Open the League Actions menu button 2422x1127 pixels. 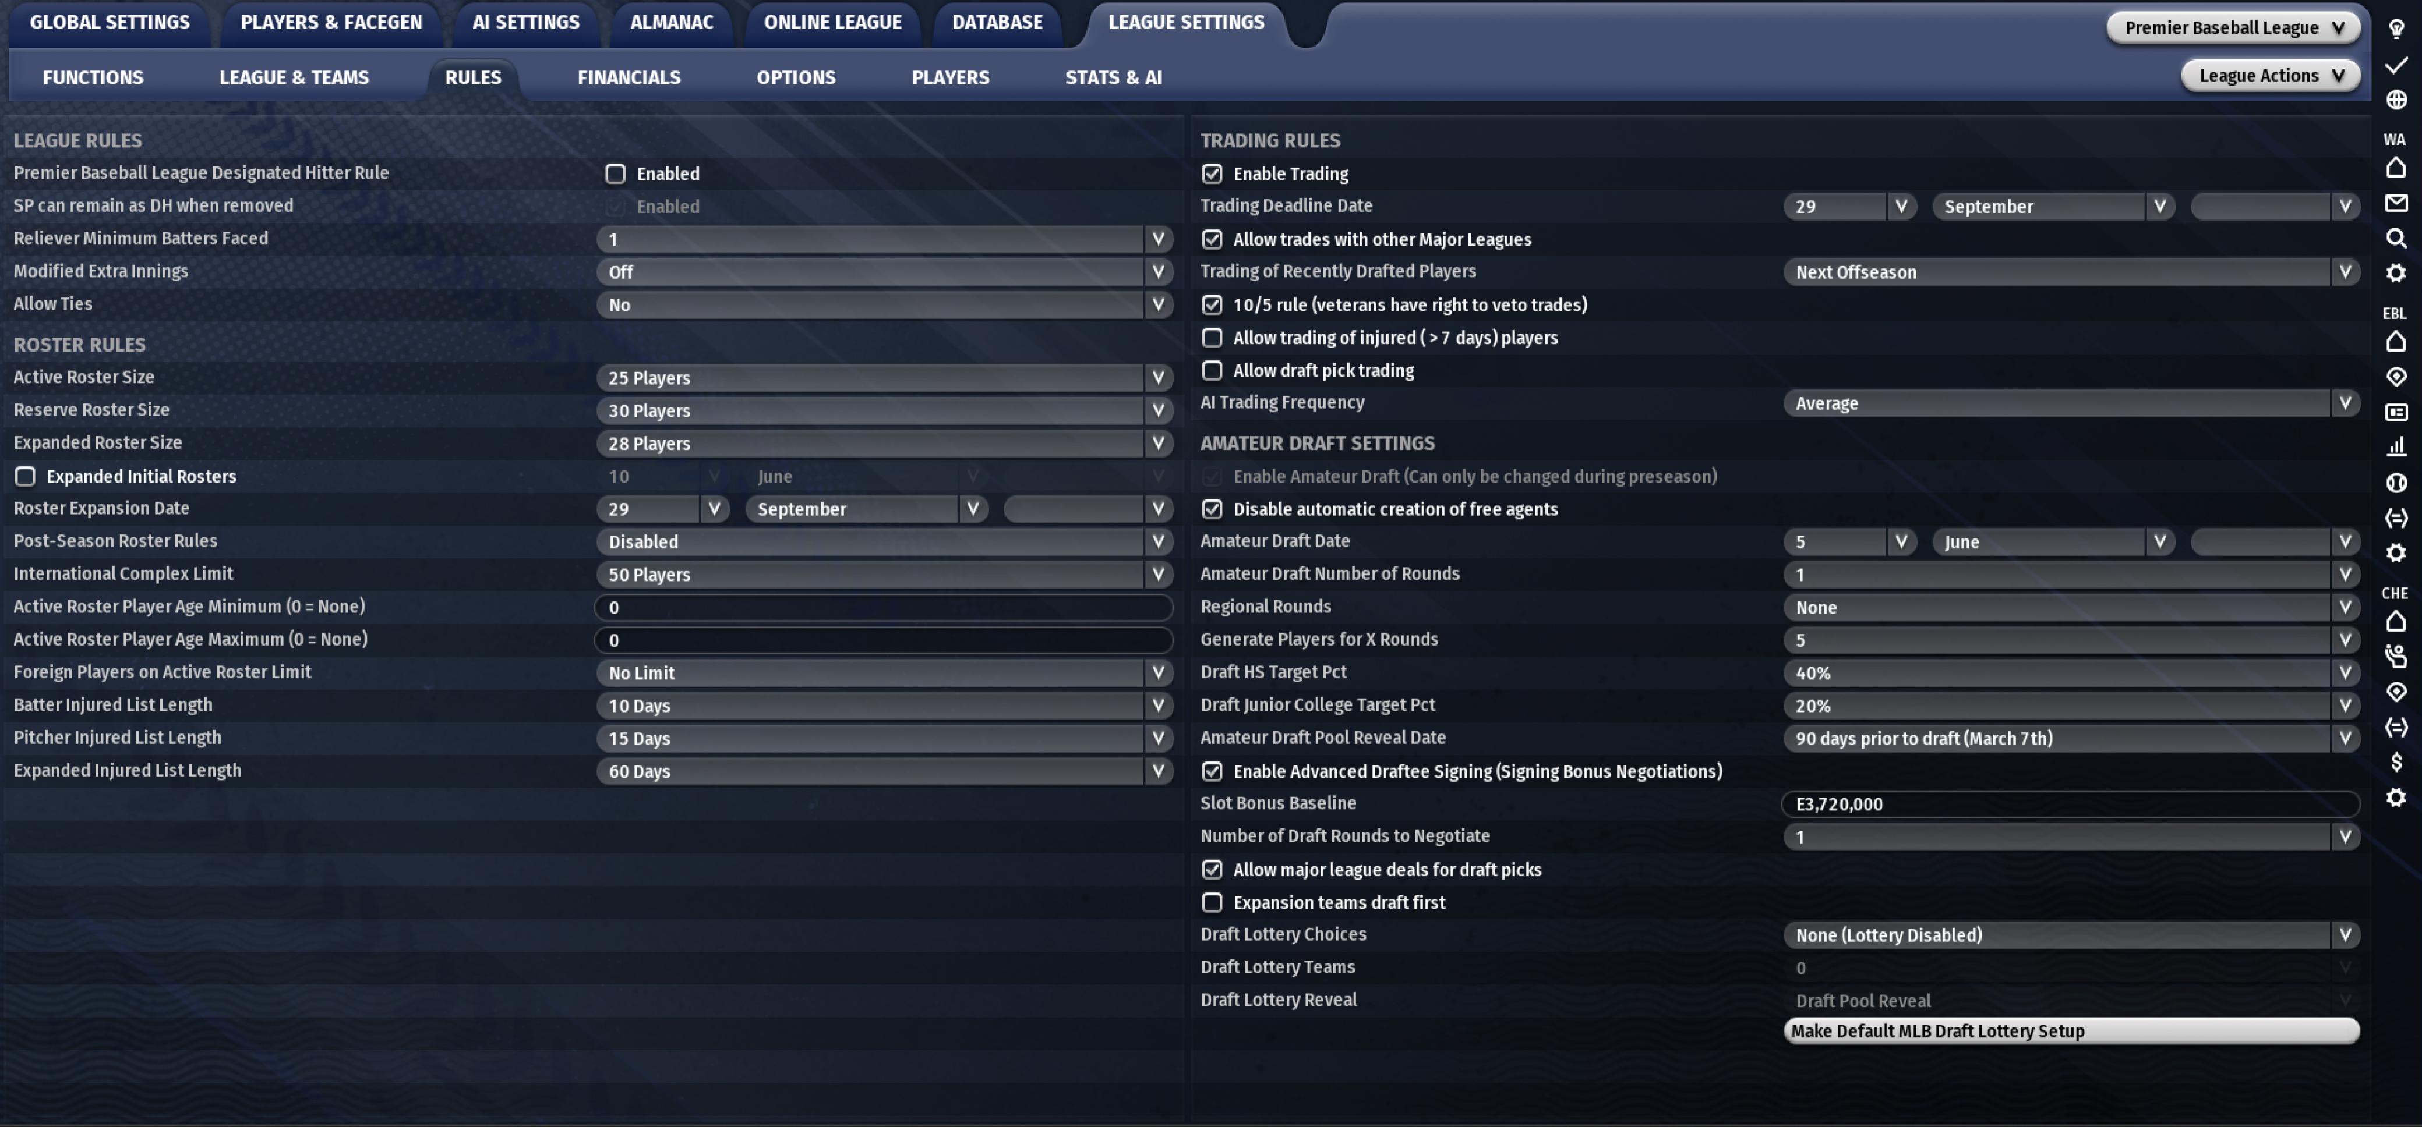click(2269, 75)
